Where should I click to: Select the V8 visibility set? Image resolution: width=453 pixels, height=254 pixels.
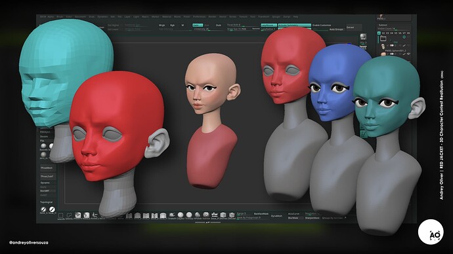pyautogui.click(x=408, y=33)
